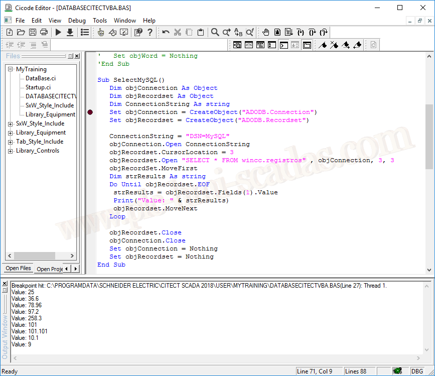Close the Files panel with X button
This screenshot has width=435, height=376.
pyautogui.click(x=77, y=56)
